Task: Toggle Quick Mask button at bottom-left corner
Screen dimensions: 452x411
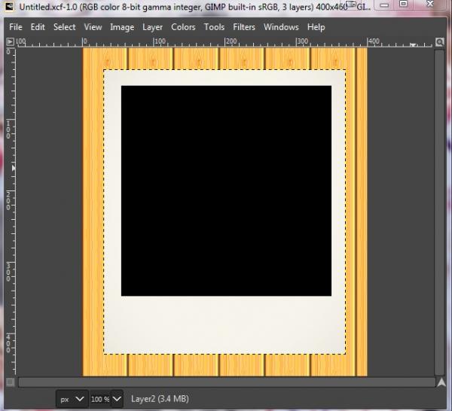Action: tap(10, 382)
